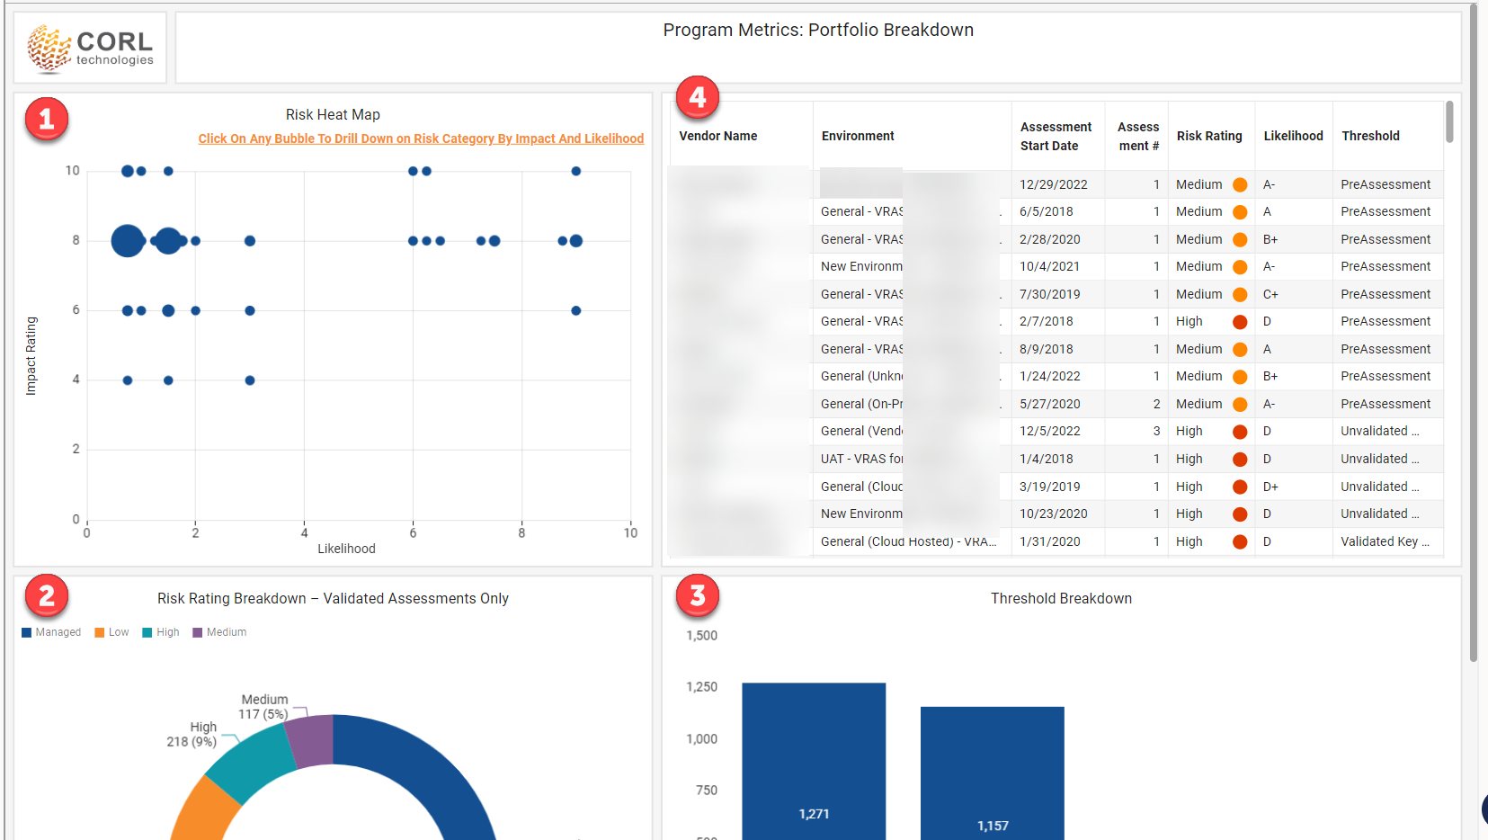The image size is (1488, 840).
Task: Sort by the Likelihood column header
Action: [1293, 136]
